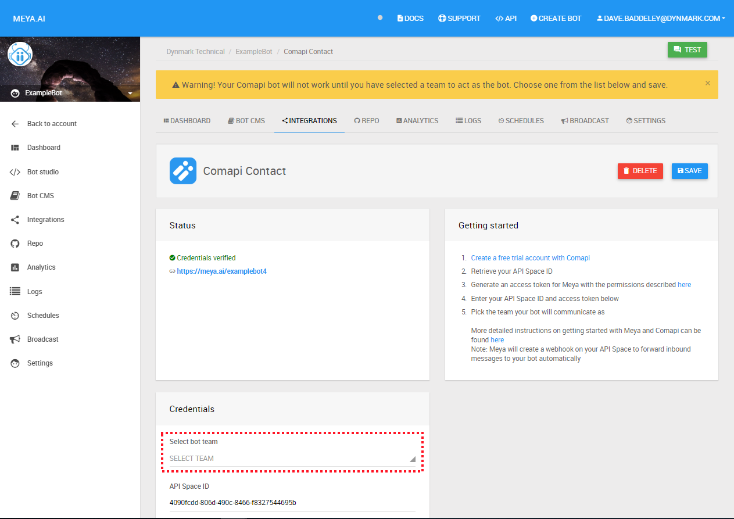Click the Repo GitHub icon in sidebar

[x=15, y=244]
